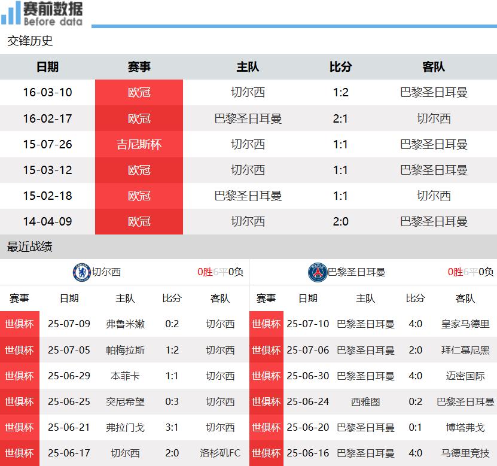Click the 25-07-05 date cell

point(69,350)
